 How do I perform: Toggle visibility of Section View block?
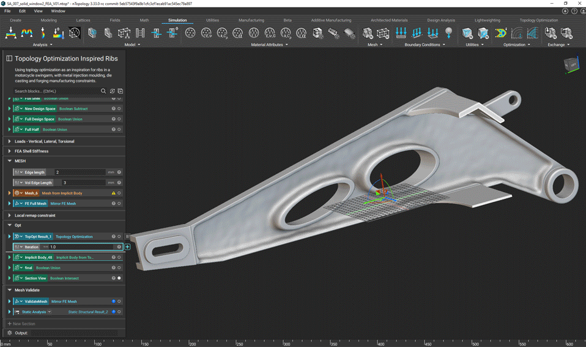point(119,278)
